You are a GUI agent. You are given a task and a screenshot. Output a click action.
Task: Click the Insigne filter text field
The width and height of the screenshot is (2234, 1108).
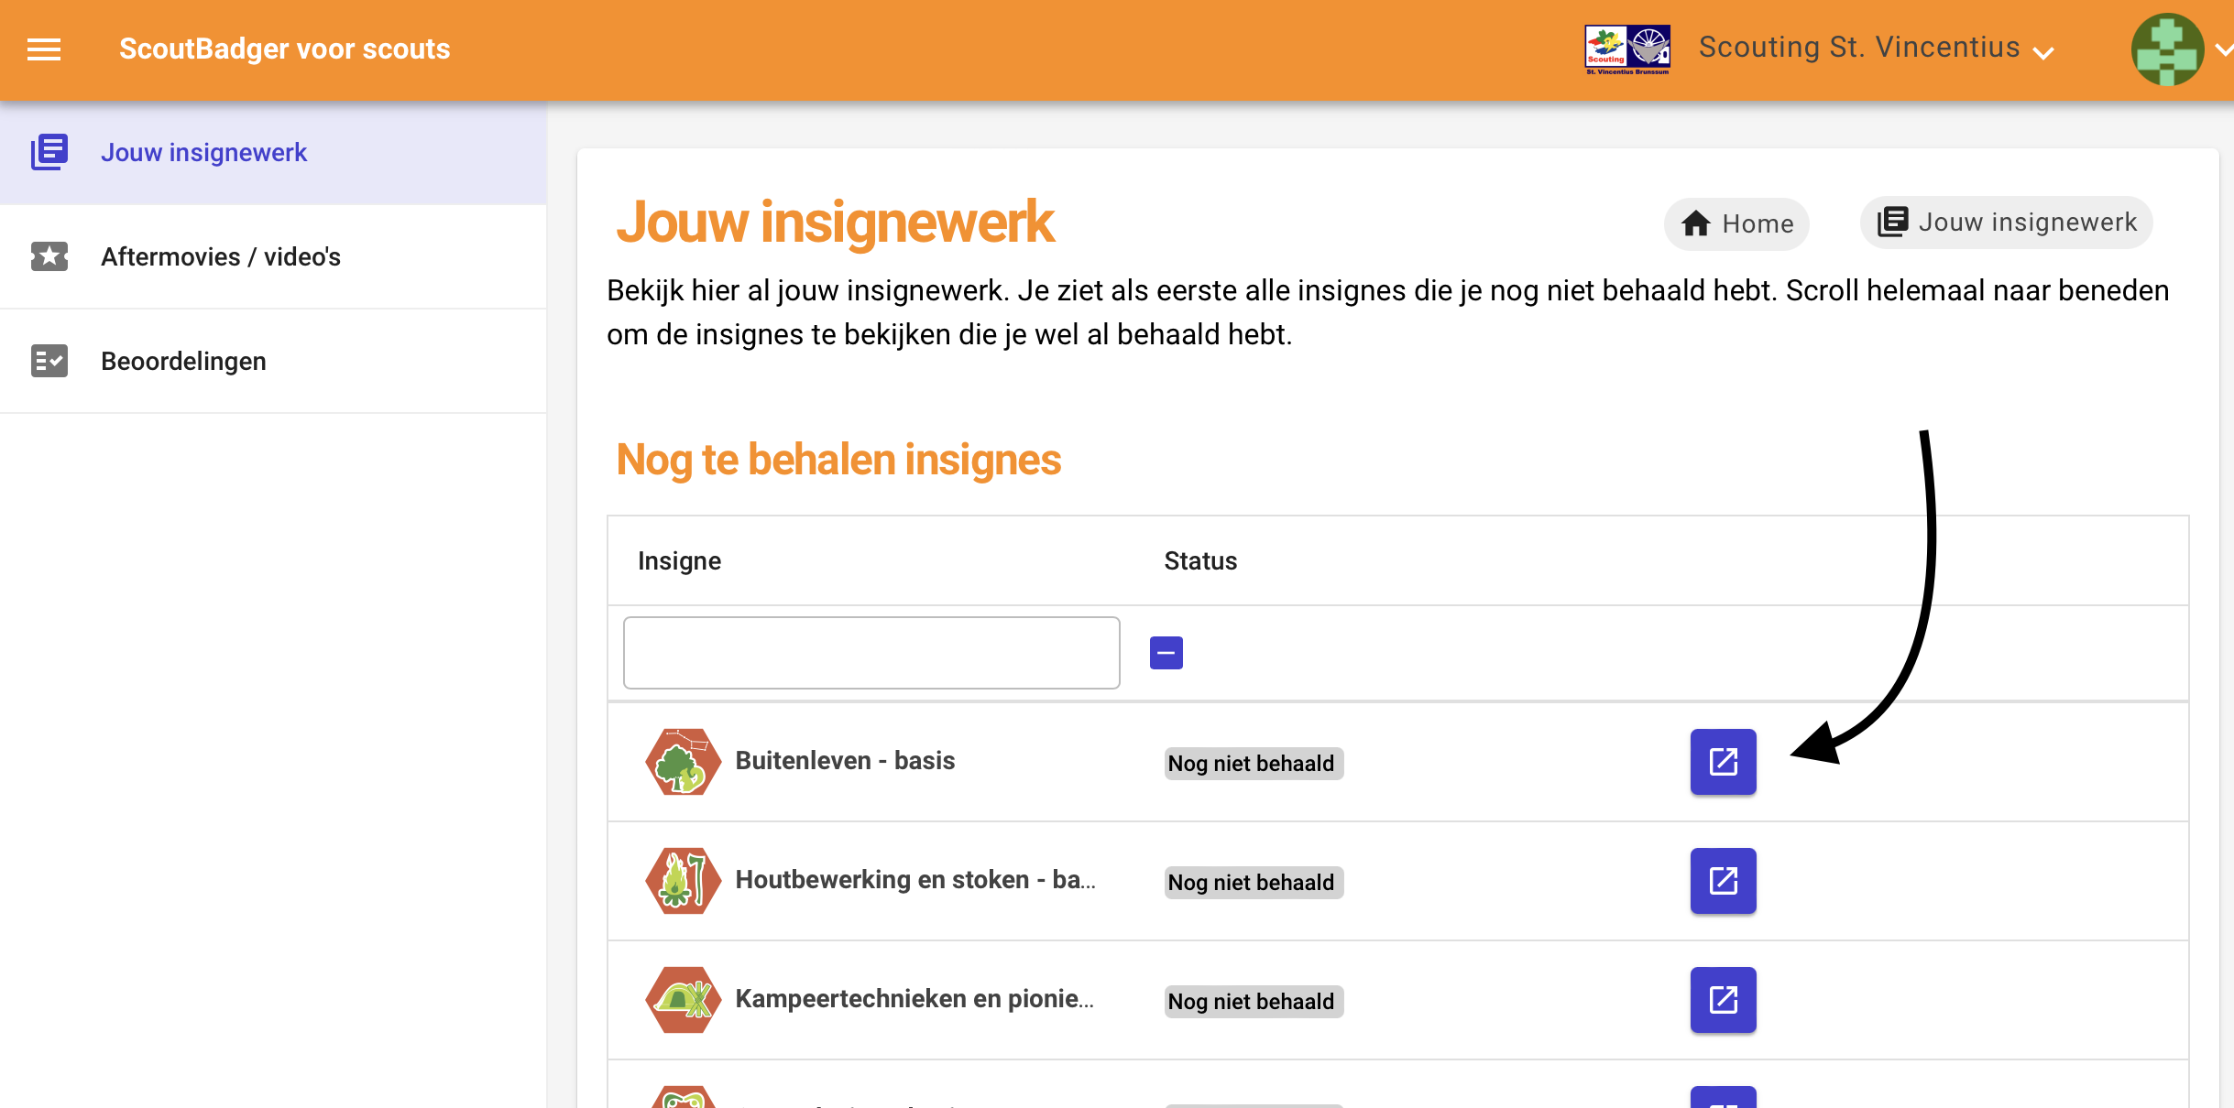[x=871, y=653]
